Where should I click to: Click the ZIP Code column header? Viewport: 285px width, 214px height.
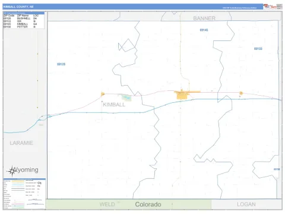(9, 15)
